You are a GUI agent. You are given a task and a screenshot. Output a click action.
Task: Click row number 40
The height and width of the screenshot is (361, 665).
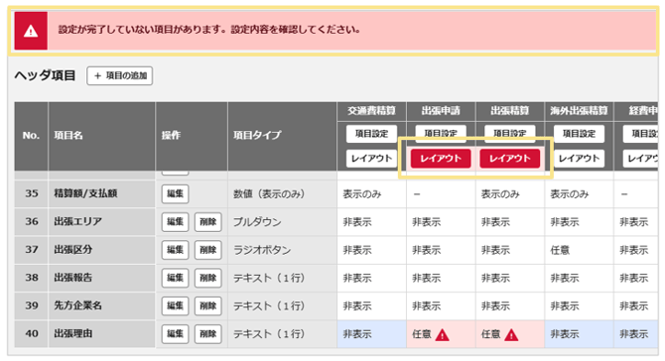click(32, 334)
